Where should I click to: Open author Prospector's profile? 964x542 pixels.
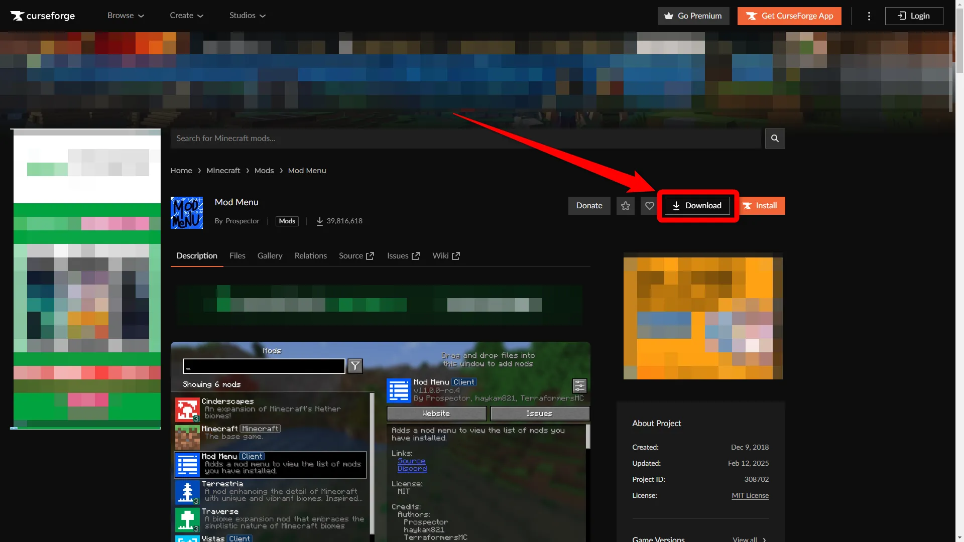tap(243, 221)
